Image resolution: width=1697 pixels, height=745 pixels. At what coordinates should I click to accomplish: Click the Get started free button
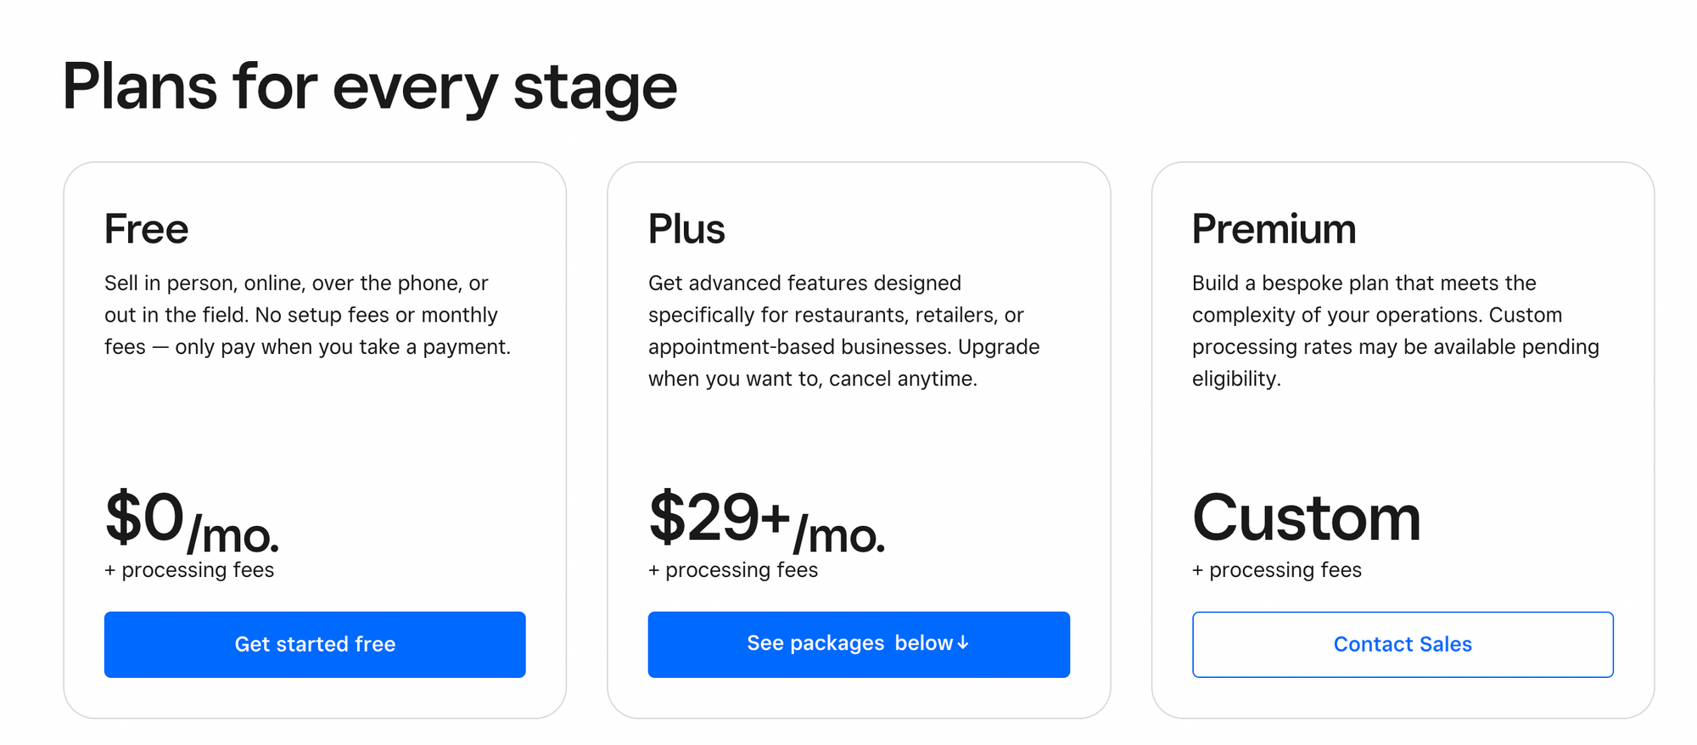pyautogui.click(x=315, y=644)
